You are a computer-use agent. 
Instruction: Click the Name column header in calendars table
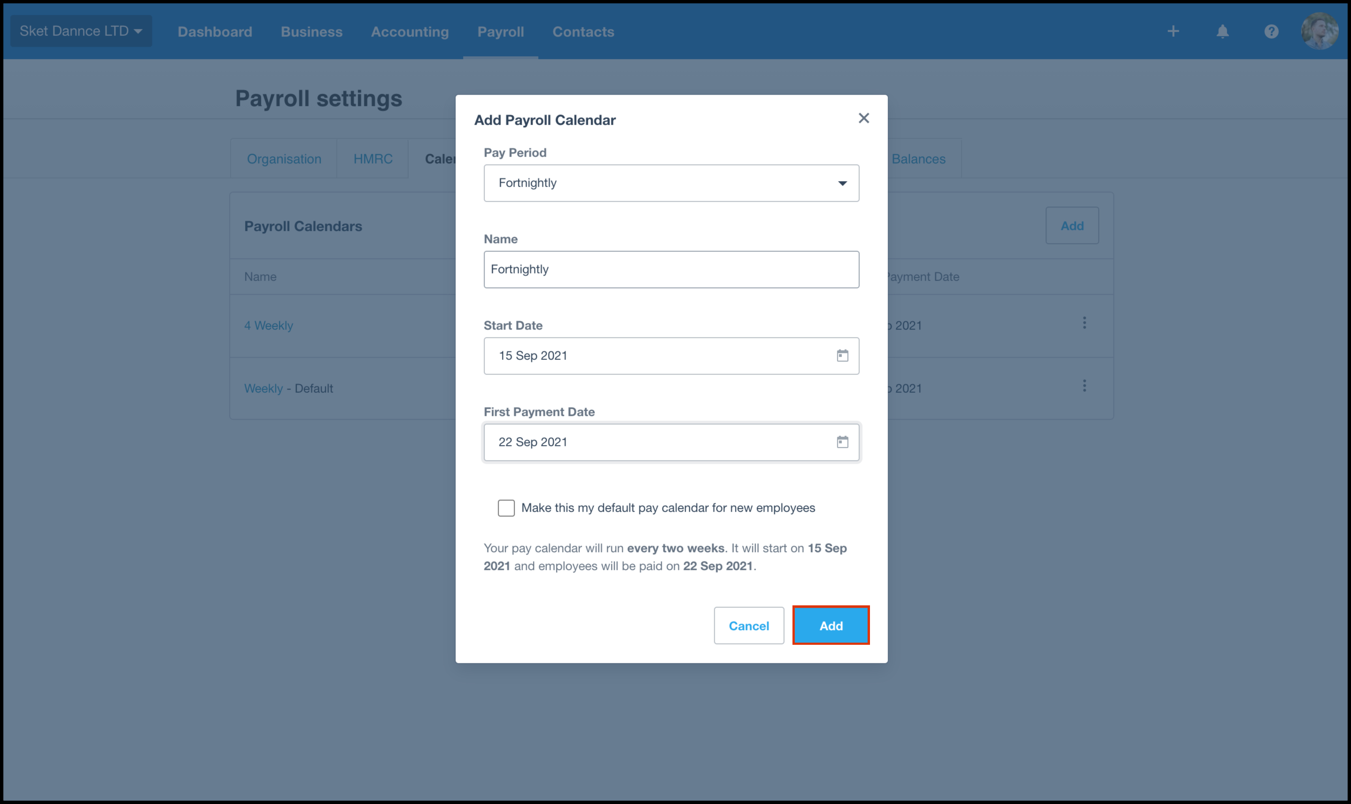click(x=260, y=277)
